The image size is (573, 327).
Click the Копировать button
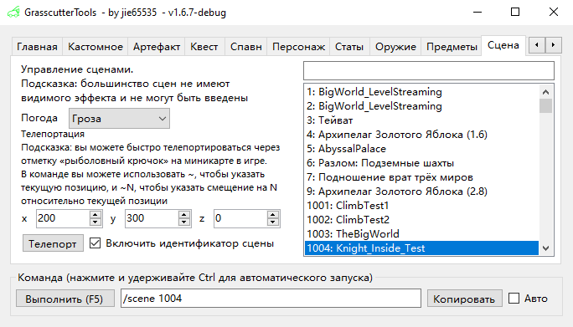coord(464,299)
